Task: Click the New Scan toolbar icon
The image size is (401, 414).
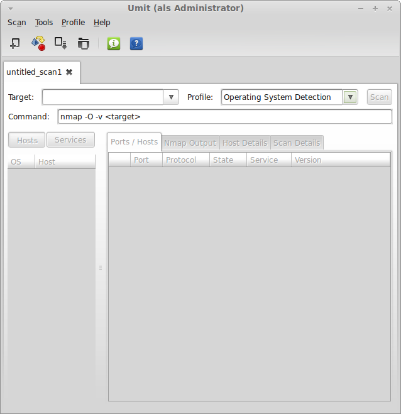Action: point(15,43)
